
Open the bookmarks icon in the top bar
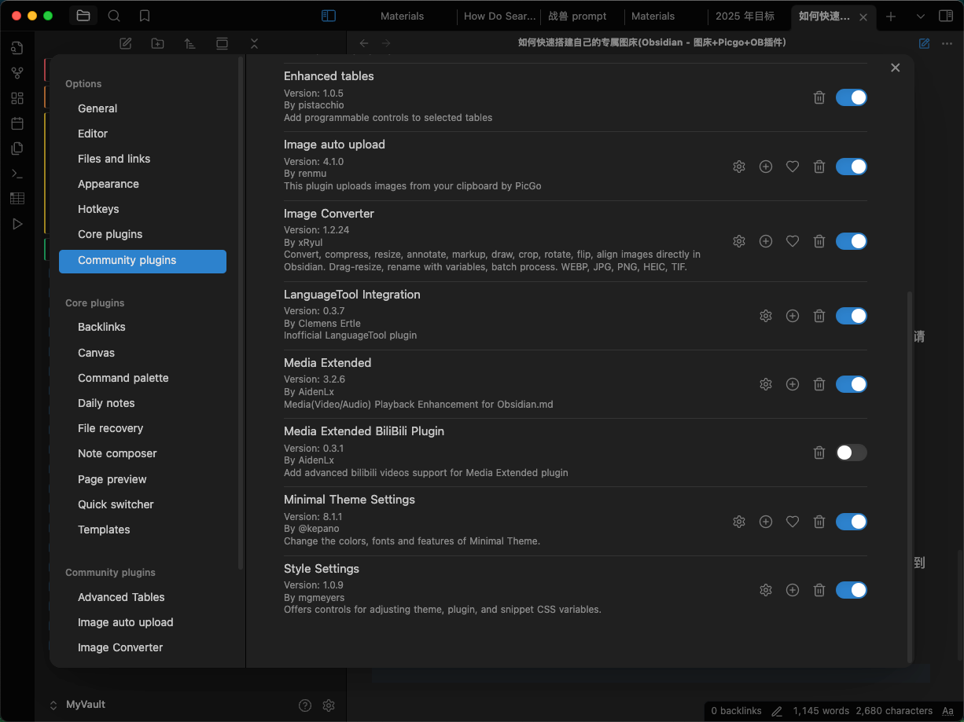(145, 16)
